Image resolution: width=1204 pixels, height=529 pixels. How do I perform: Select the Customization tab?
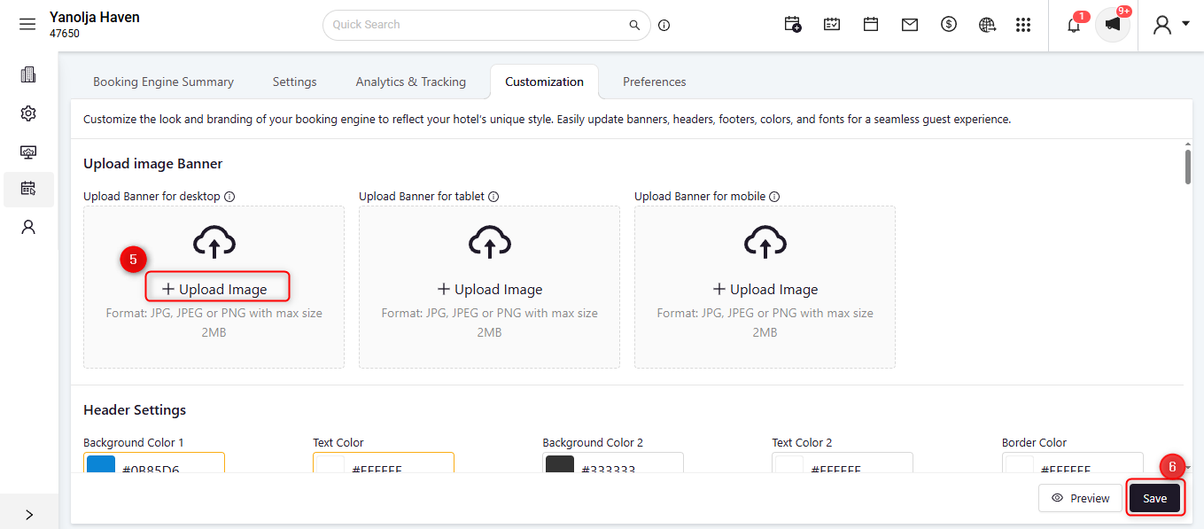pos(544,82)
